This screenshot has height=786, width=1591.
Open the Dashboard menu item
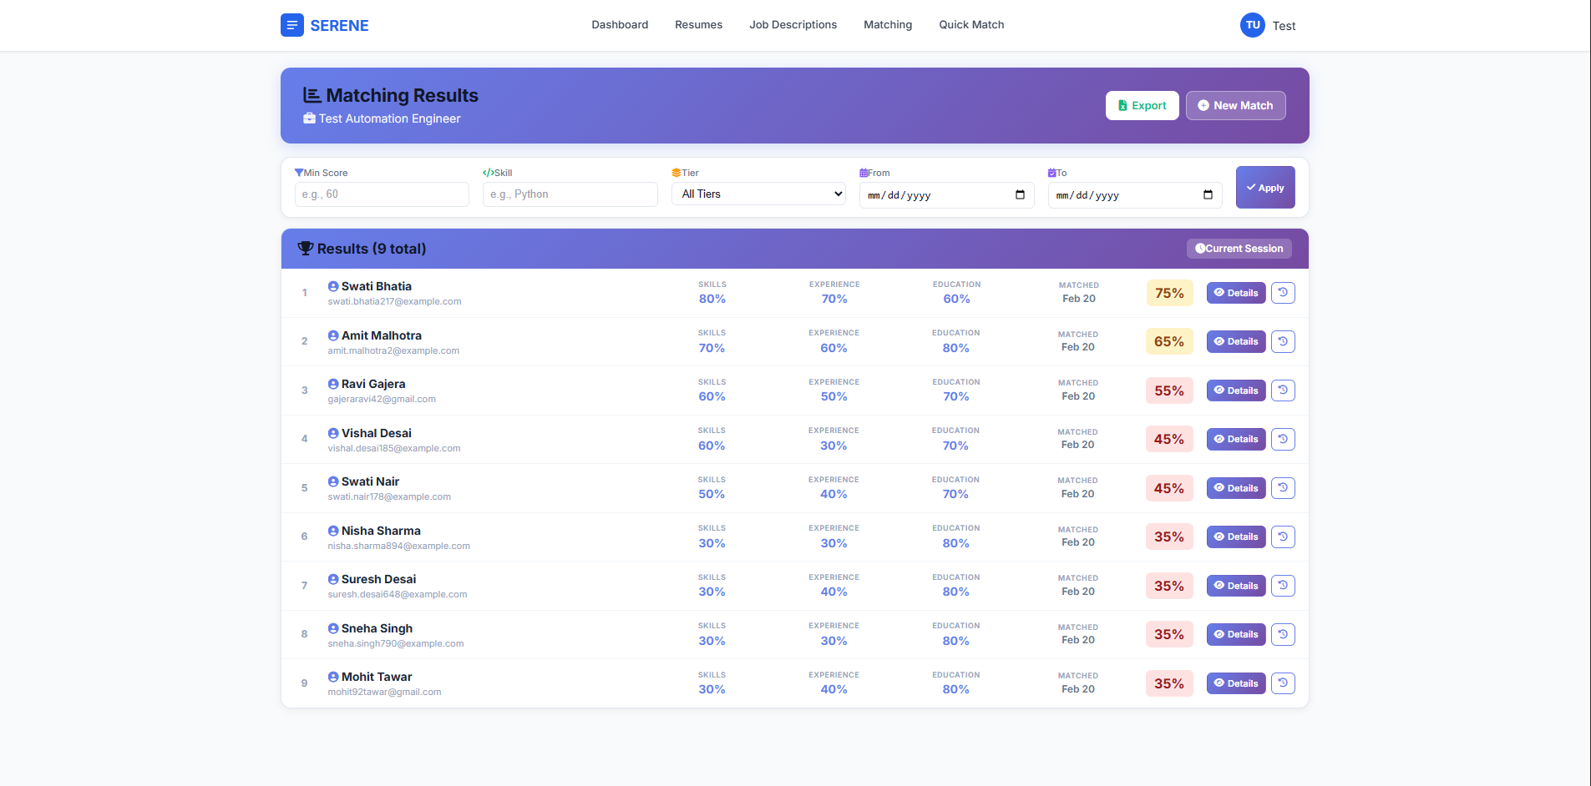point(620,25)
